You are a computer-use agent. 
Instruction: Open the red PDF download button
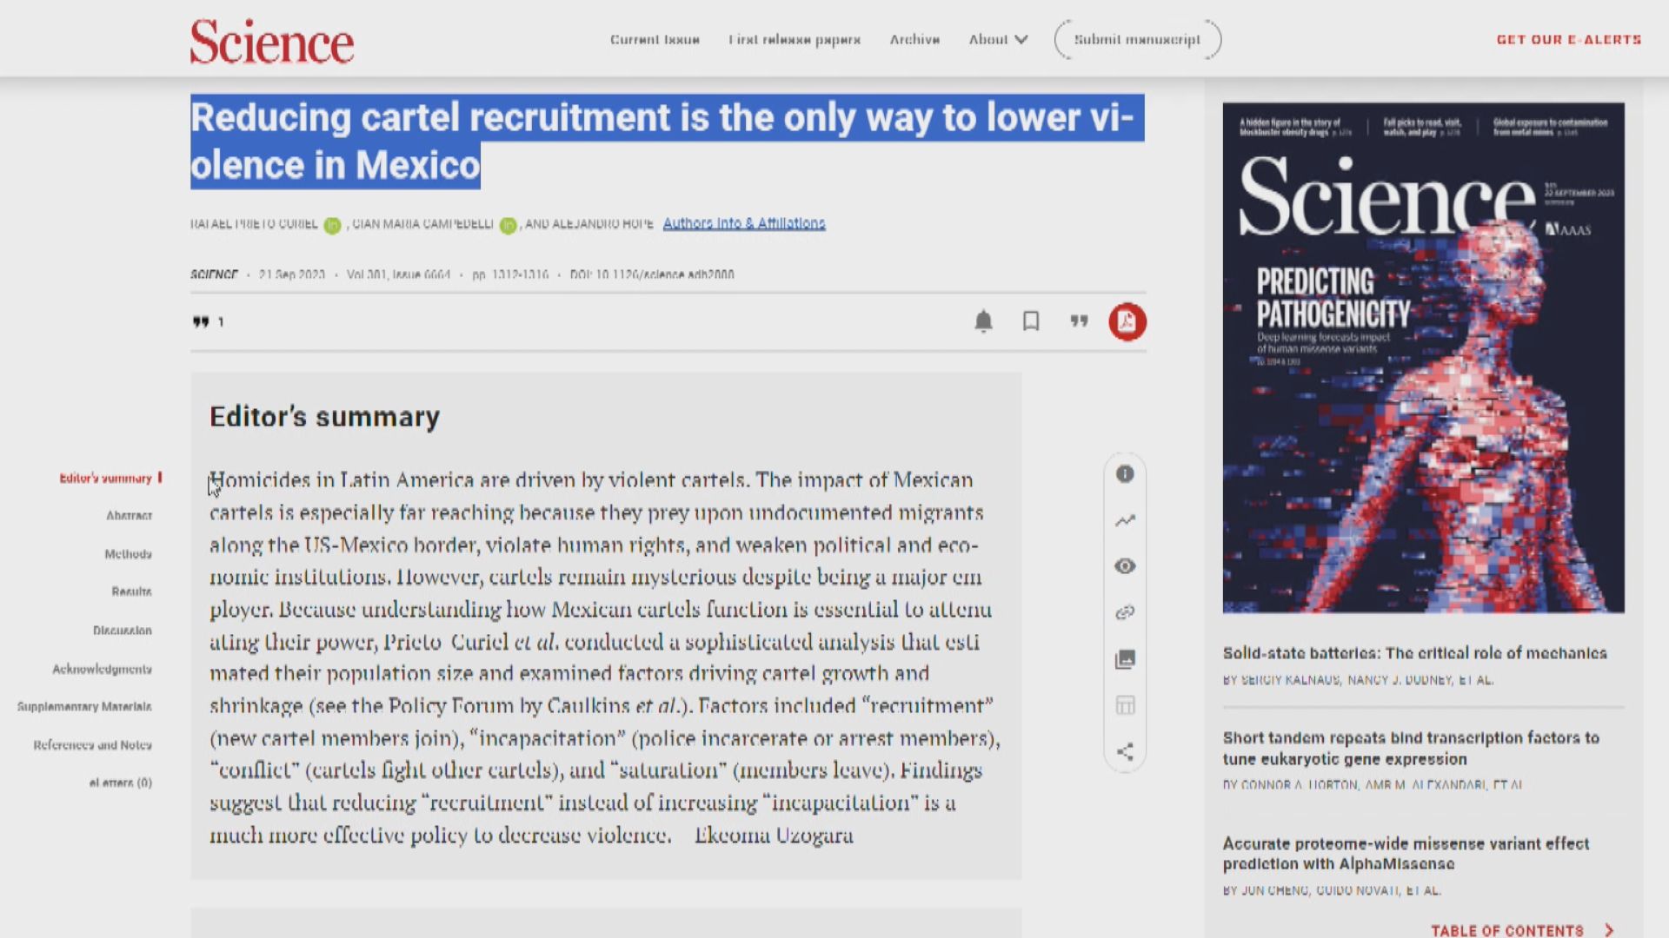1127,321
